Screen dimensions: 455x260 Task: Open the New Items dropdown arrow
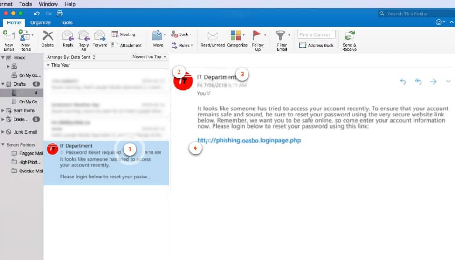pyautogui.click(x=32, y=35)
